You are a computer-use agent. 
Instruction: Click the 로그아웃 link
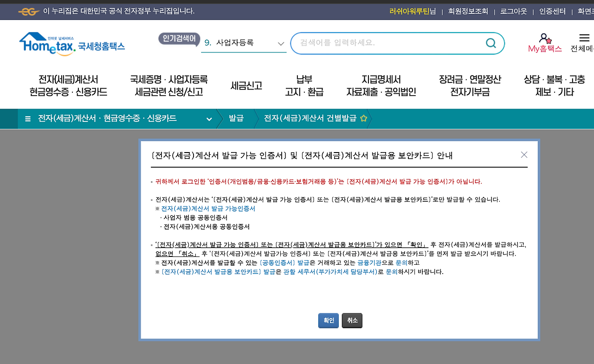513,12
